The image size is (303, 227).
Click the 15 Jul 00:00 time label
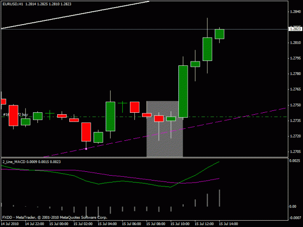(59, 224)
